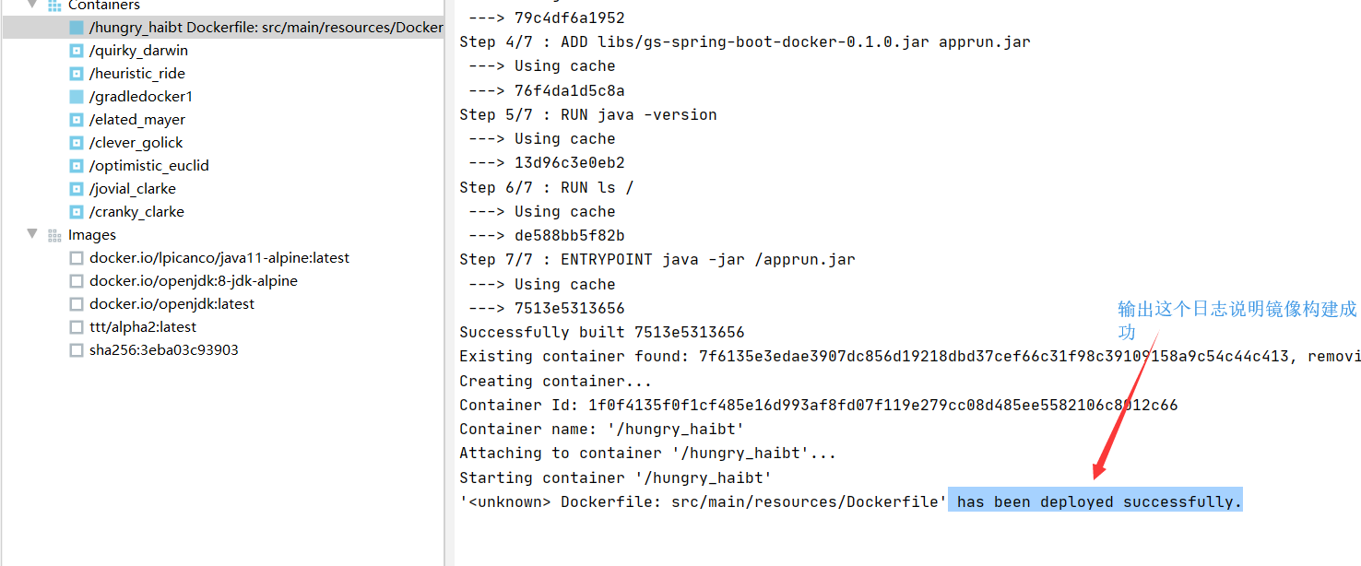Click the Containers section icon

click(x=54, y=6)
